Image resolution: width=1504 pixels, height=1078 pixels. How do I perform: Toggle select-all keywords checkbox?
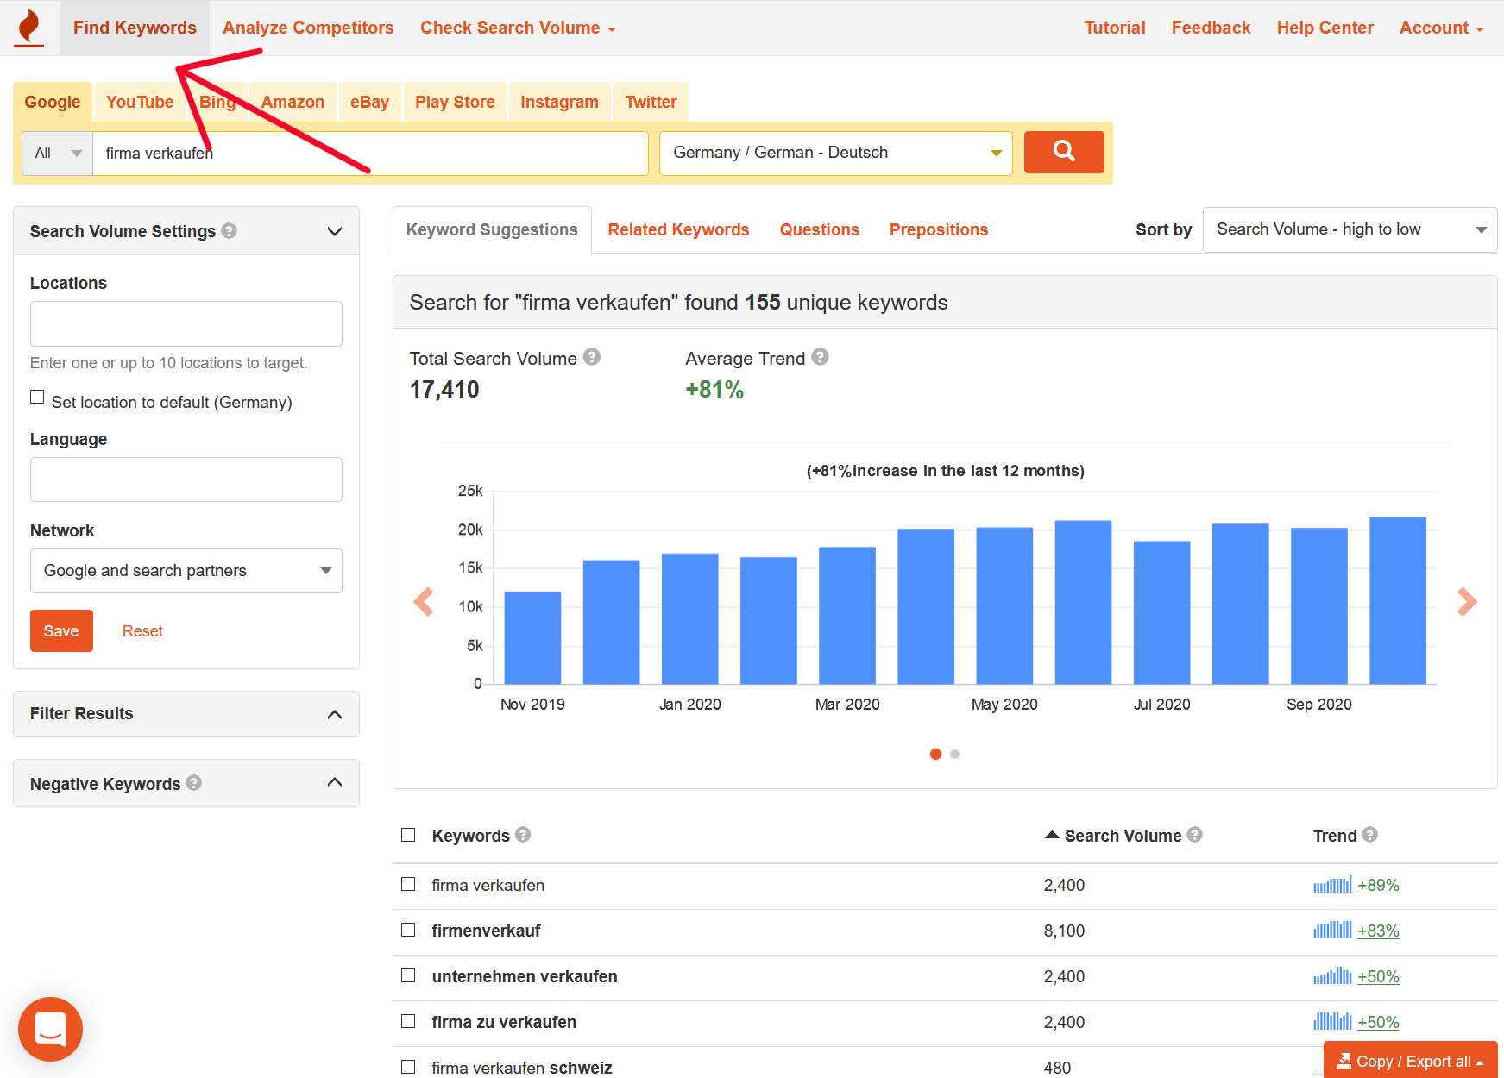click(x=408, y=834)
